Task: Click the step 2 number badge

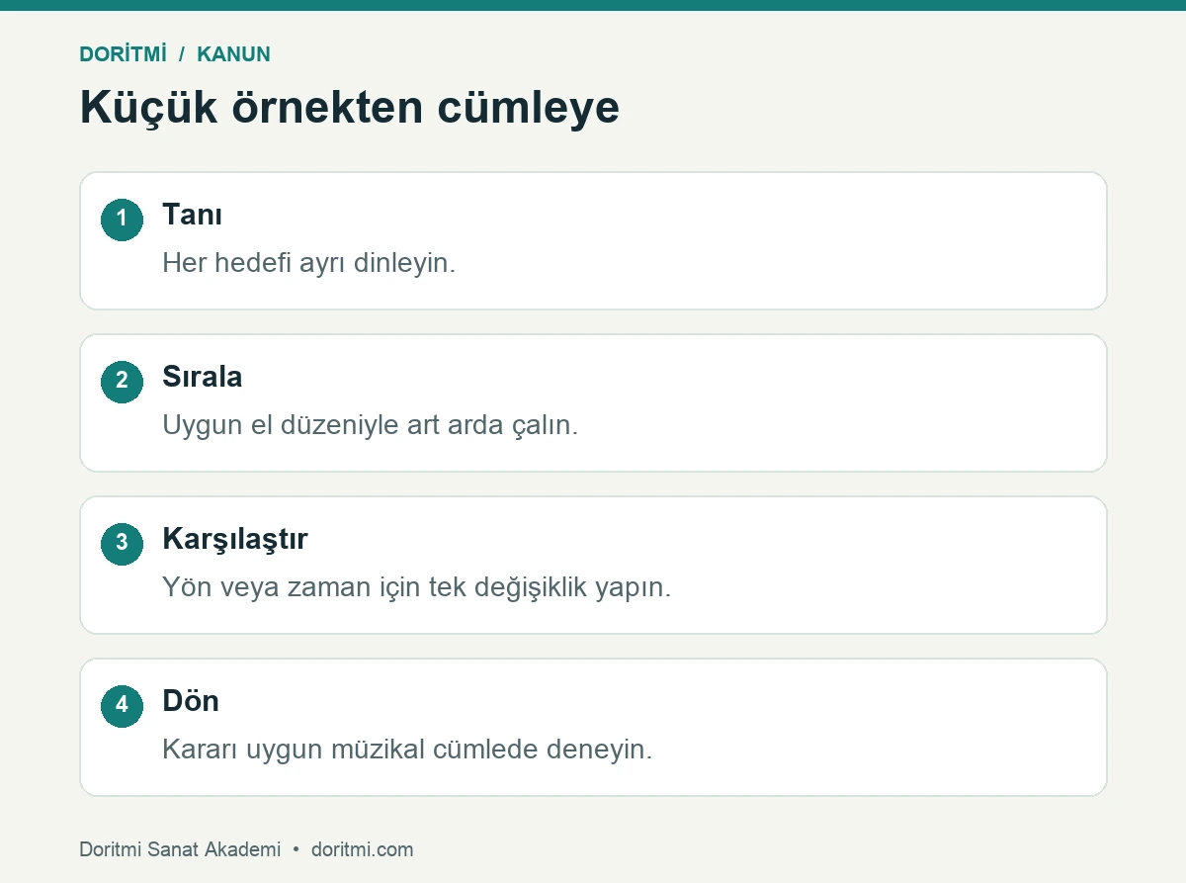Action: tap(122, 382)
